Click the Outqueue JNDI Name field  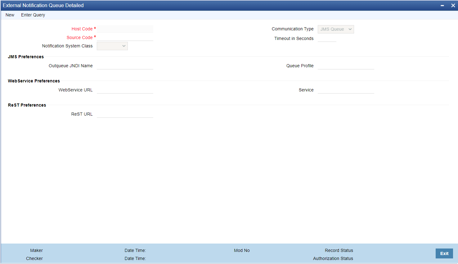[125, 66]
